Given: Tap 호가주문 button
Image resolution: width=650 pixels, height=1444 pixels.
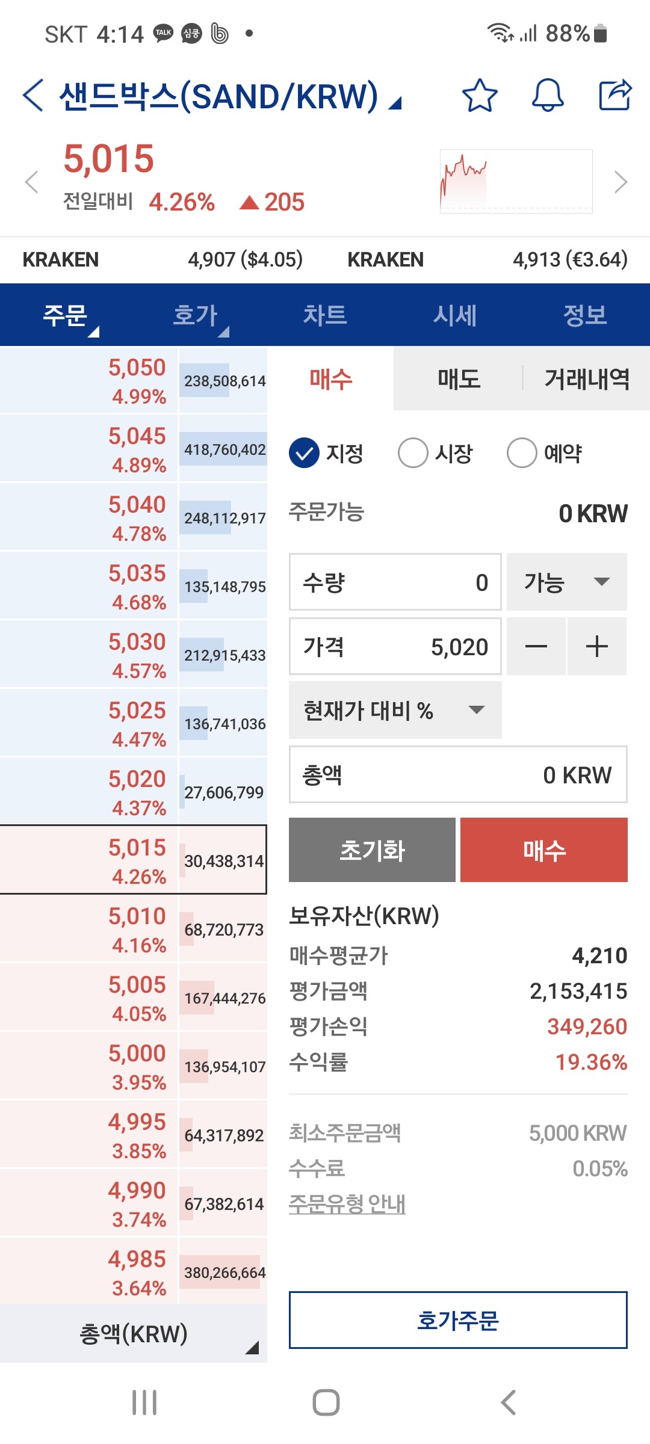Looking at the screenshot, I should (x=458, y=1320).
